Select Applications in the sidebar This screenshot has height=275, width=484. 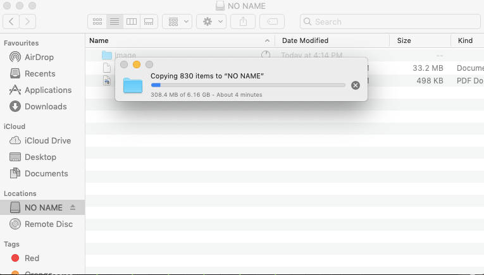coord(47,90)
